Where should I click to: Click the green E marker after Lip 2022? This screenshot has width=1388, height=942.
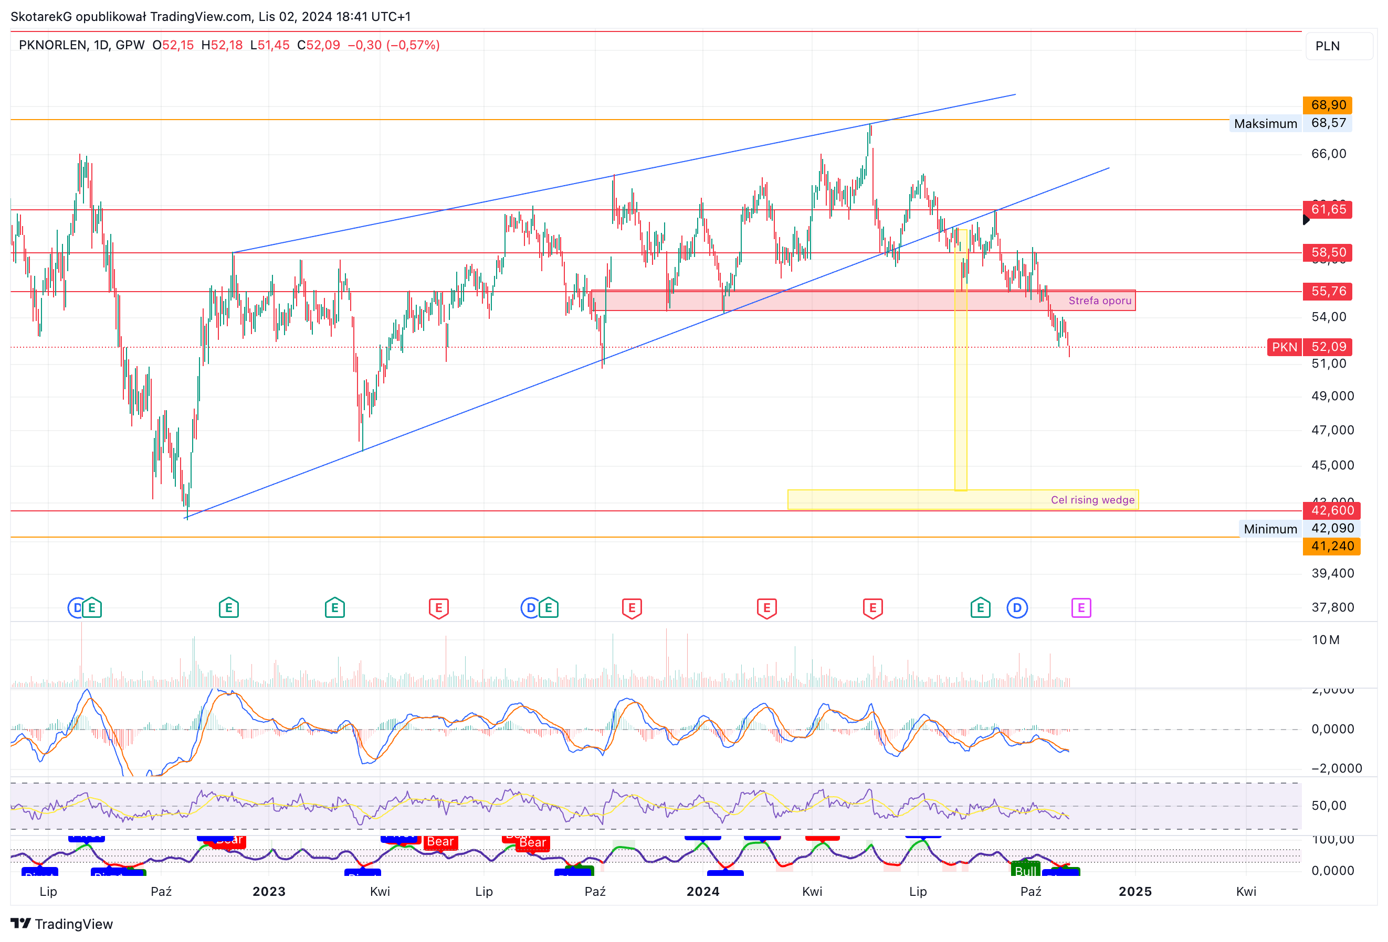(x=91, y=608)
